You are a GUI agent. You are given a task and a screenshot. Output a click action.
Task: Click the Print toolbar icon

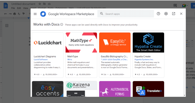[x=14, y=14]
